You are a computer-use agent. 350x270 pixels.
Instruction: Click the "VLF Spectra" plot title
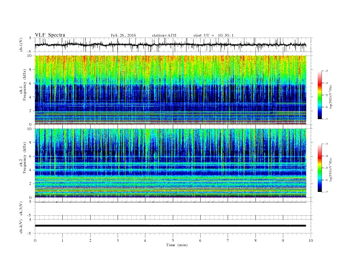[50, 35]
